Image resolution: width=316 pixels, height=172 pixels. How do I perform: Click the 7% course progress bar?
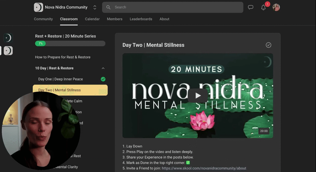(70, 43)
